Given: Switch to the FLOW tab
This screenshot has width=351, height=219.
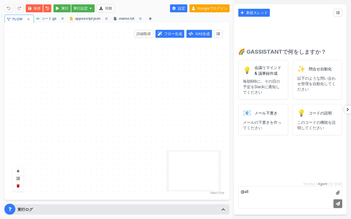Looking at the screenshot, I should (18, 19).
